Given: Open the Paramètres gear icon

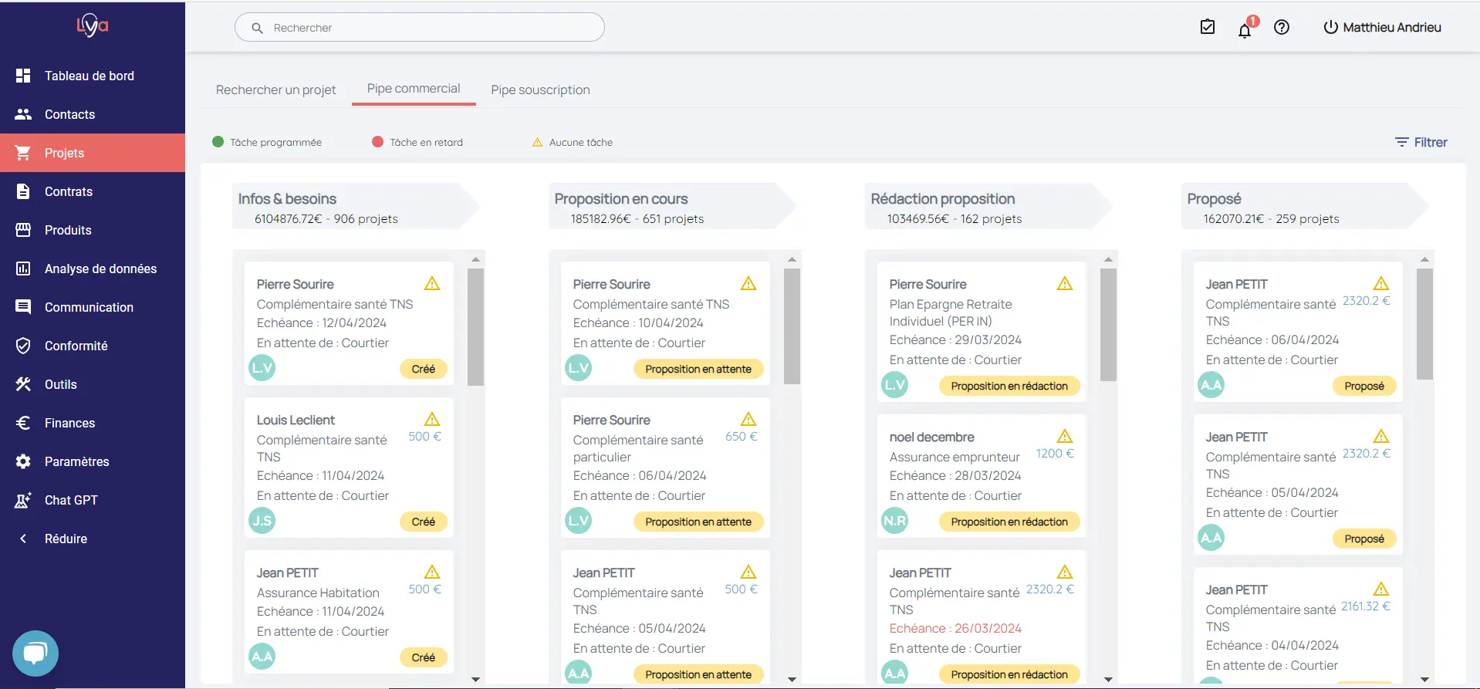Looking at the screenshot, I should click(23, 461).
